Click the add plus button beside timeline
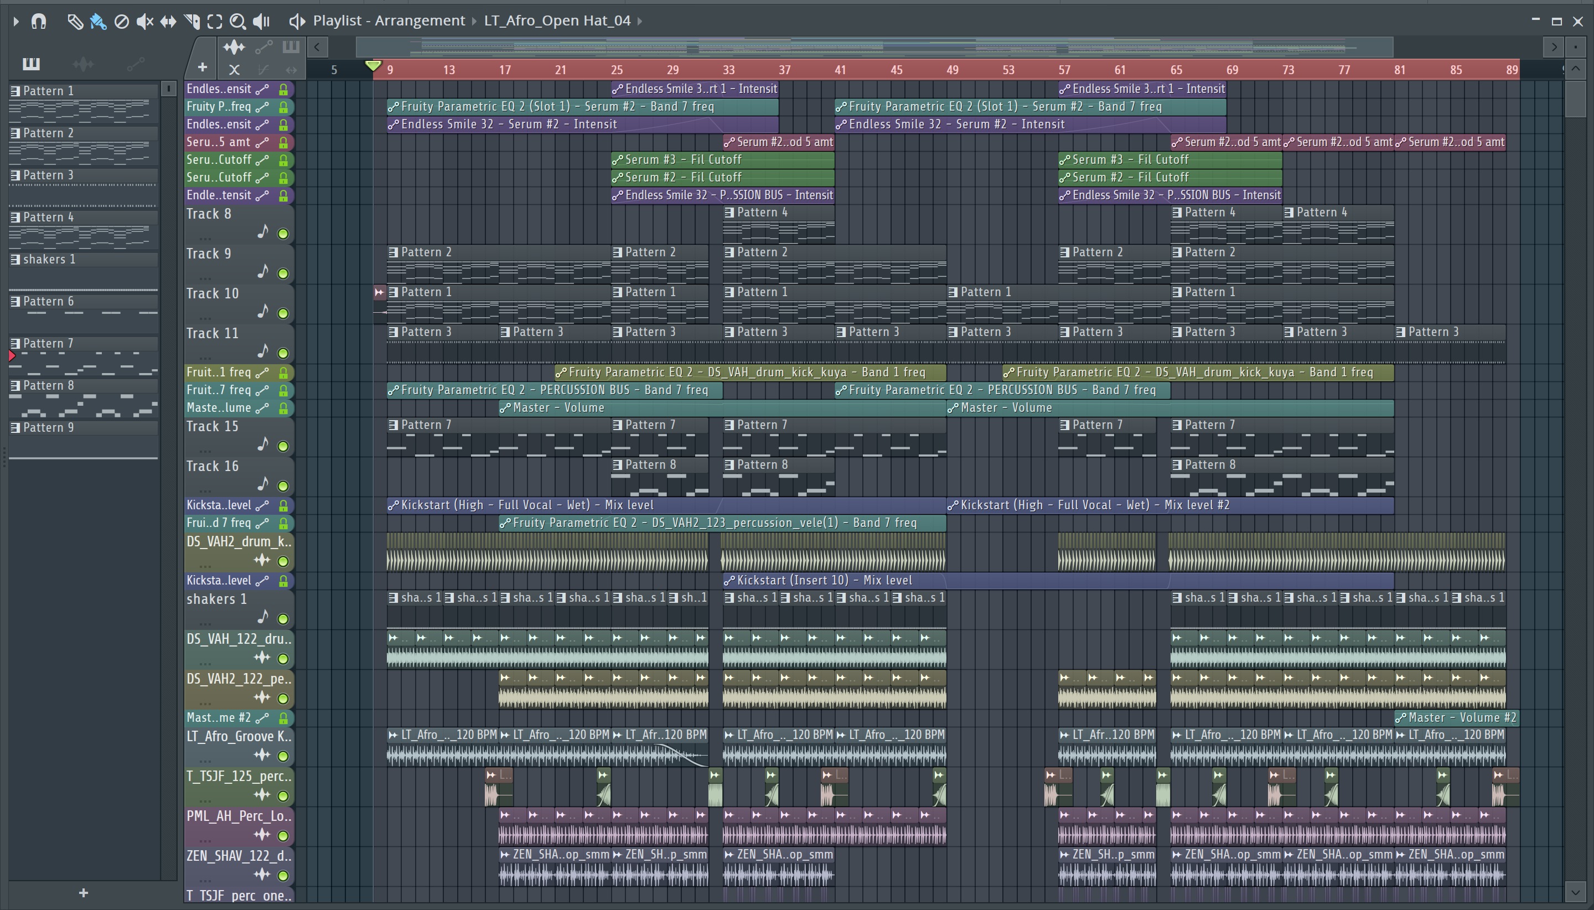 (x=203, y=67)
